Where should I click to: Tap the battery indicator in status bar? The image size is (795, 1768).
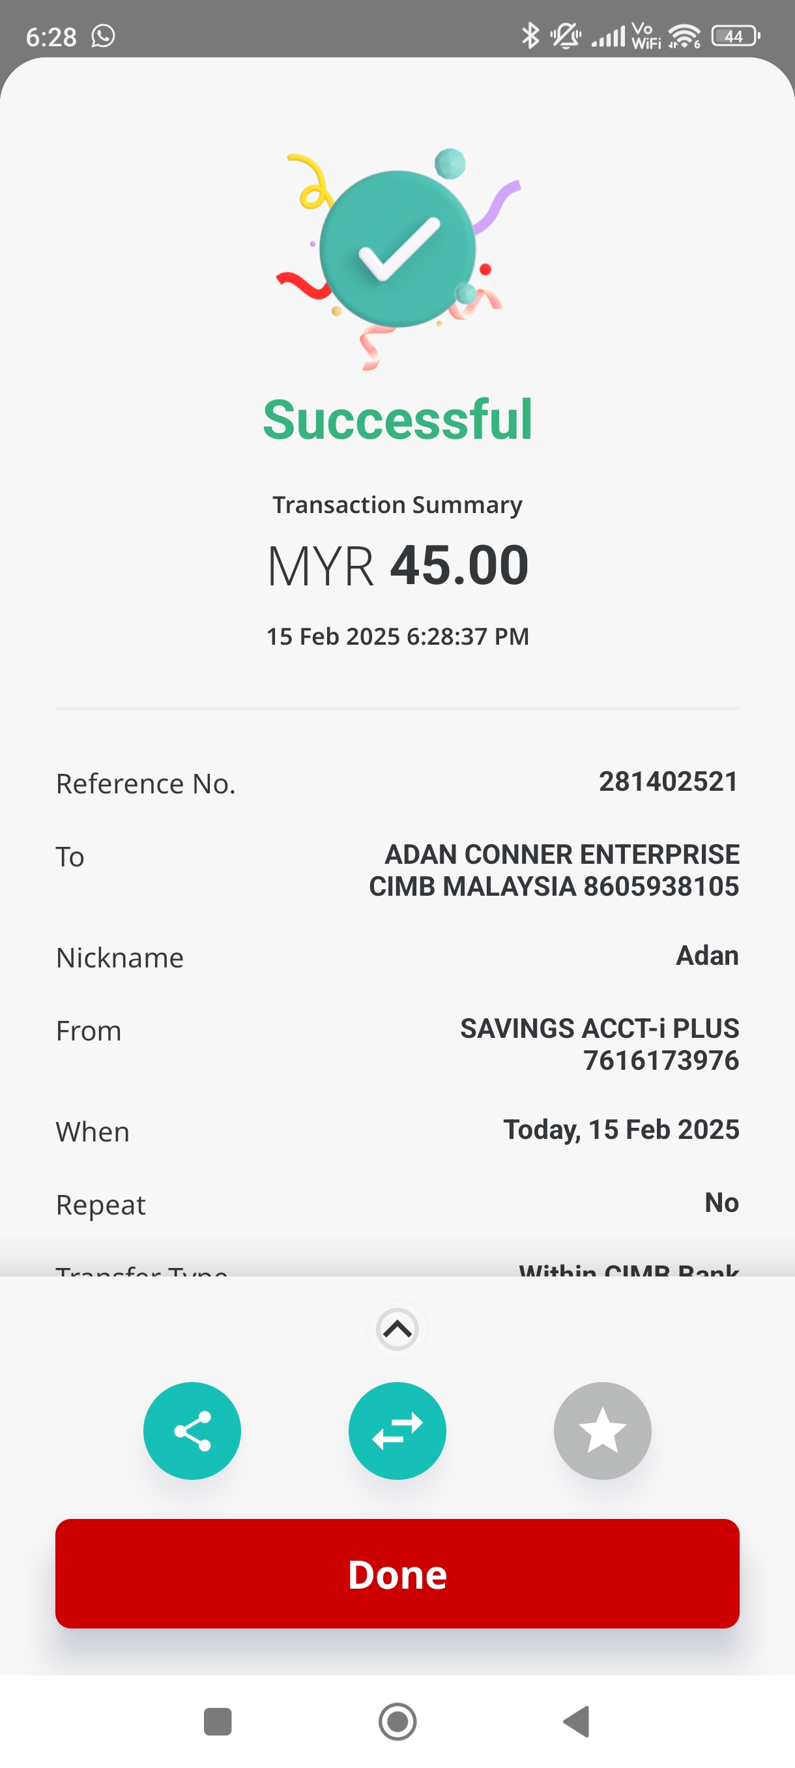(x=734, y=36)
